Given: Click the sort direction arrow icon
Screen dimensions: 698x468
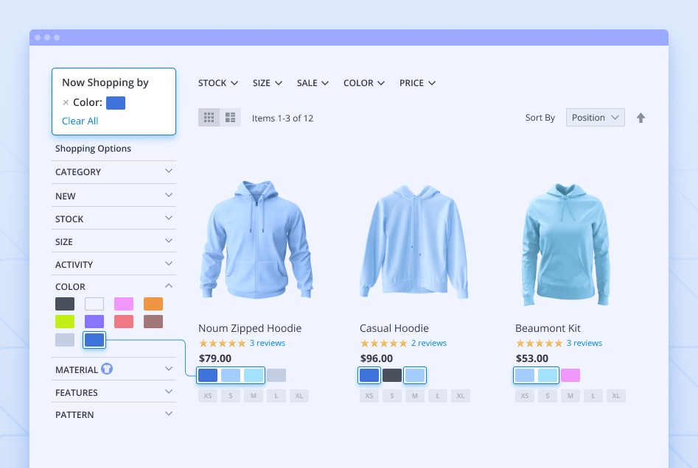Looking at the screenshot, I should click(x=641, y=118).
